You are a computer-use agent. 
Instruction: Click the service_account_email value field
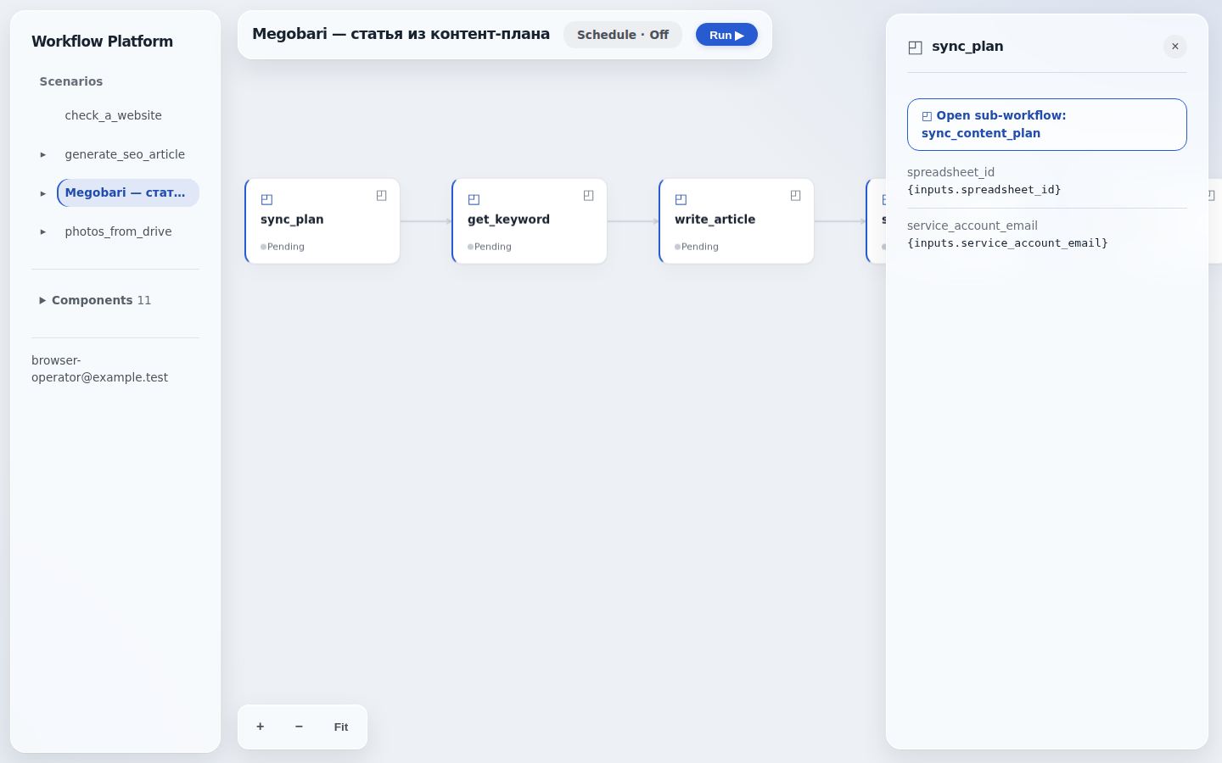pyautogui.click(x=1007, y=243)
